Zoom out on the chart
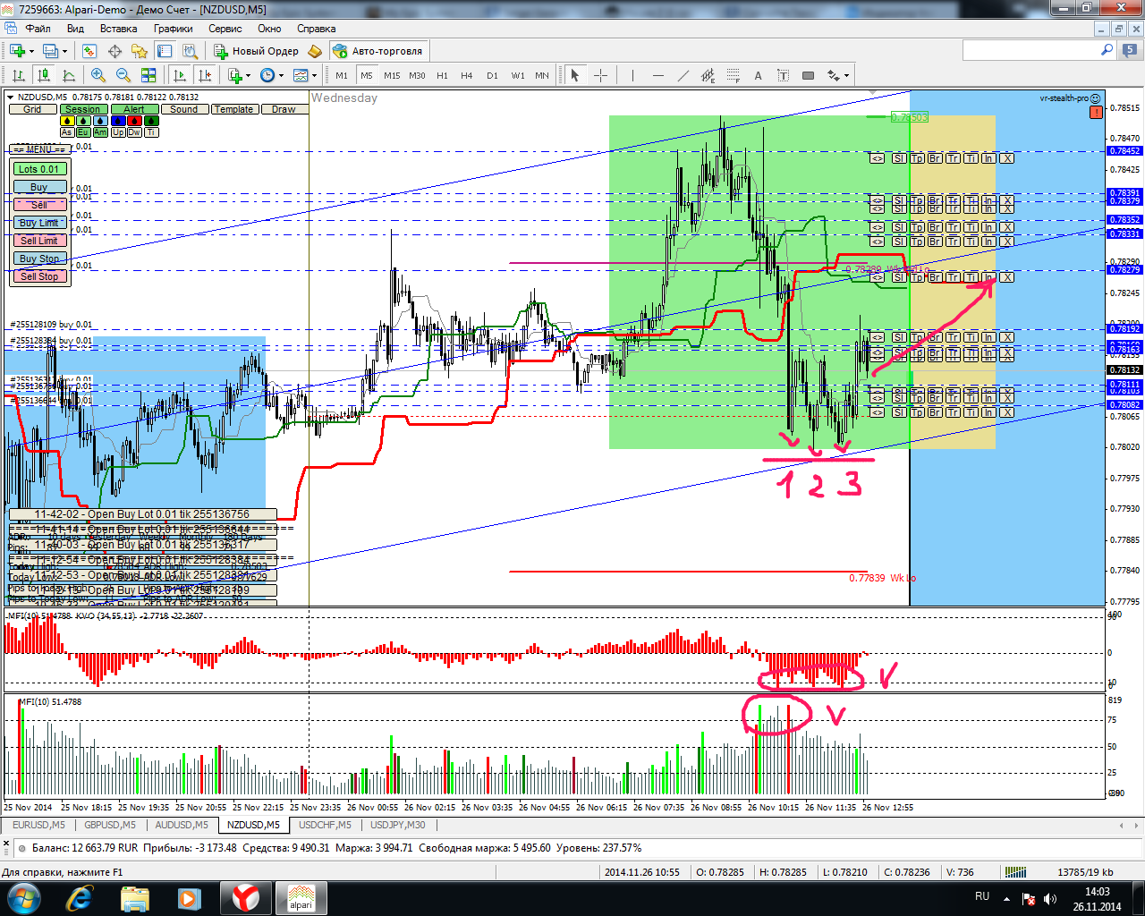This screenshot has height=916, width=1145. coord(123,75)
